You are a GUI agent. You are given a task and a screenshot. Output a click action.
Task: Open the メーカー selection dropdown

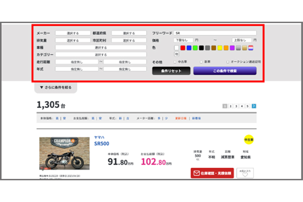73,33
